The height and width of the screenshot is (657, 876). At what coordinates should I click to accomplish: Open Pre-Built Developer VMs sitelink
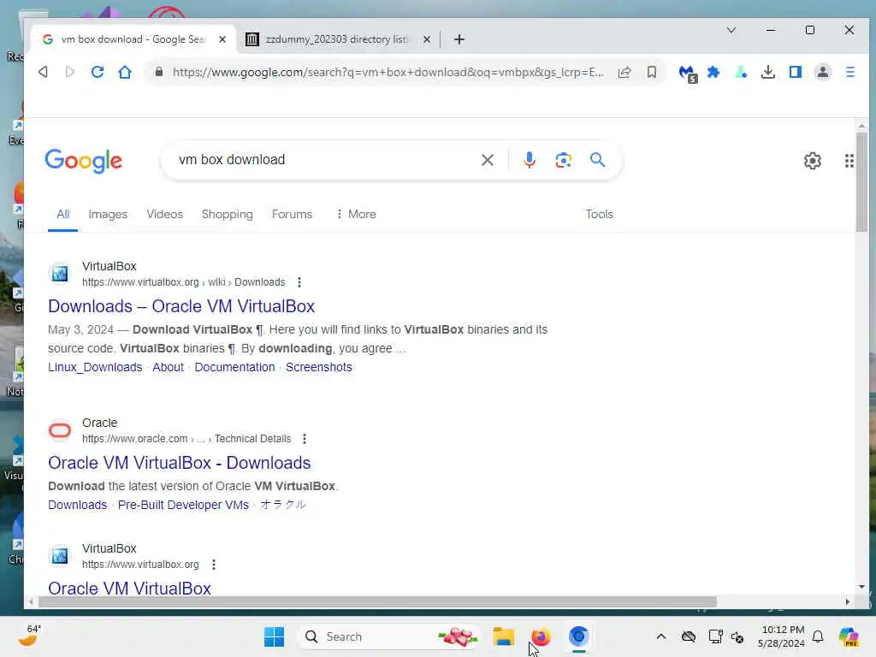pyautogui.click(x=183, y=505)
